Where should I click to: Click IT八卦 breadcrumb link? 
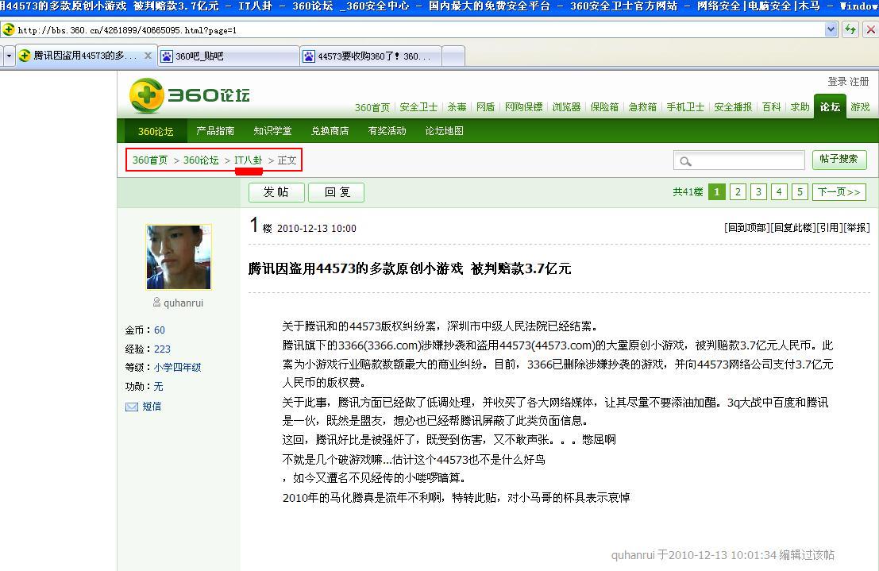pos(248,160)
